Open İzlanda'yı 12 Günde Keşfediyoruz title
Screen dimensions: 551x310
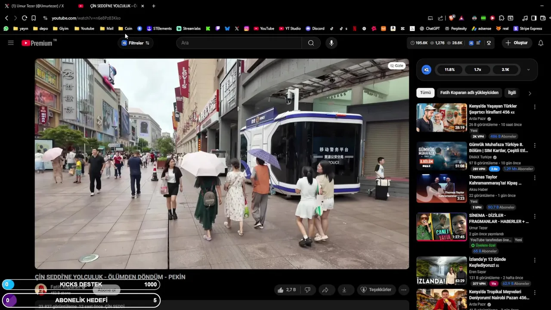click(487, 262)
